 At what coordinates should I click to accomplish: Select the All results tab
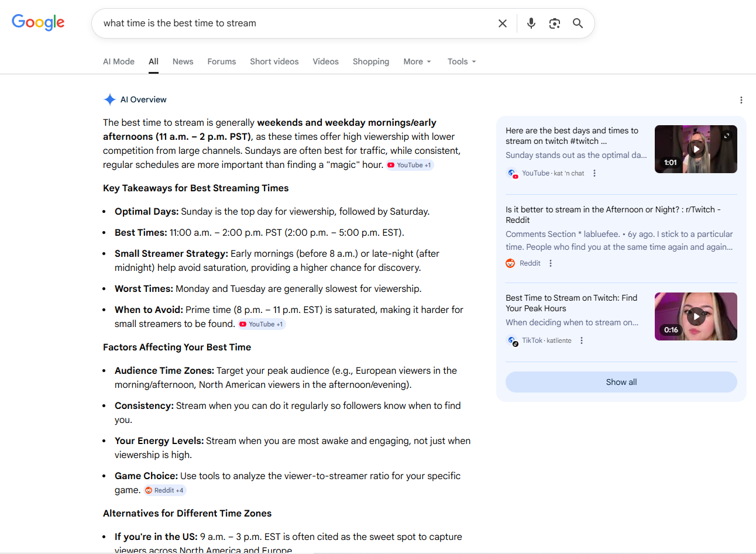pos(153,61)
